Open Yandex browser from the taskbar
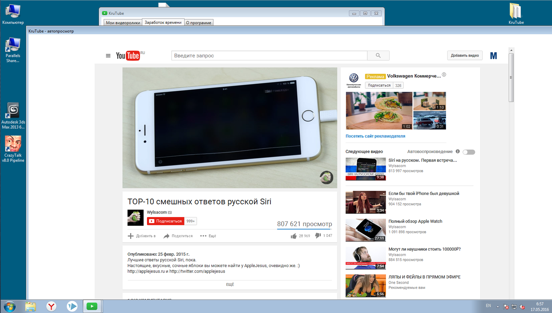Image resolution: width=552 pixels, height=313 pixels. (x=51, y=306)
